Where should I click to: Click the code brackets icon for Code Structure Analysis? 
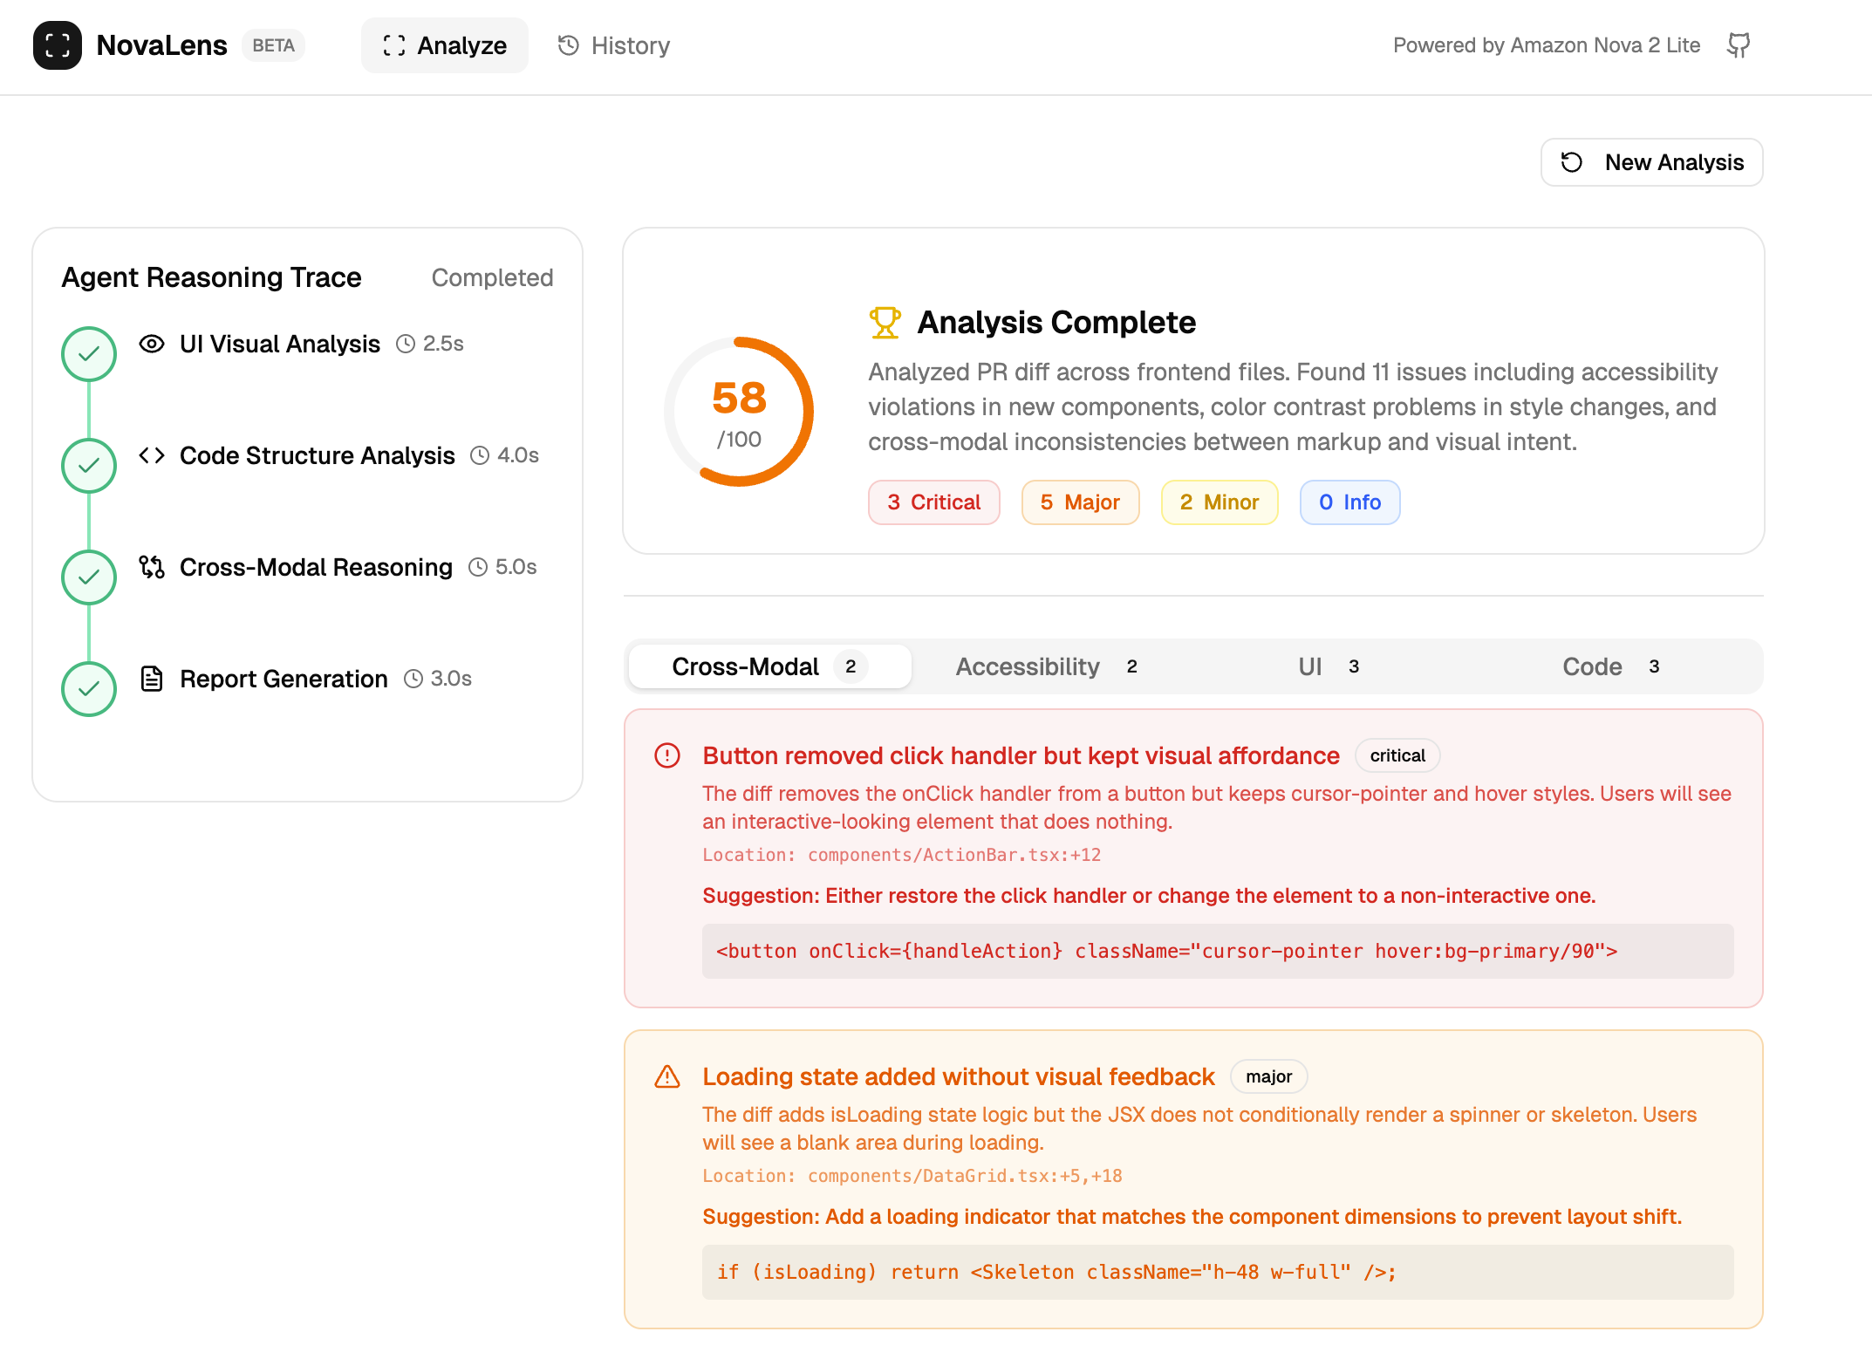(x=152, y=455)
